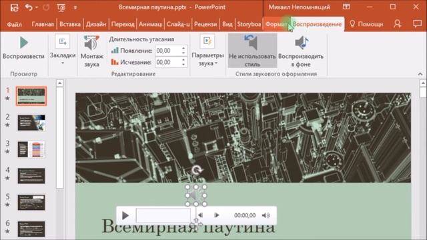
Task: Click the title text Всемирная паутина
Action: point(188,226)
